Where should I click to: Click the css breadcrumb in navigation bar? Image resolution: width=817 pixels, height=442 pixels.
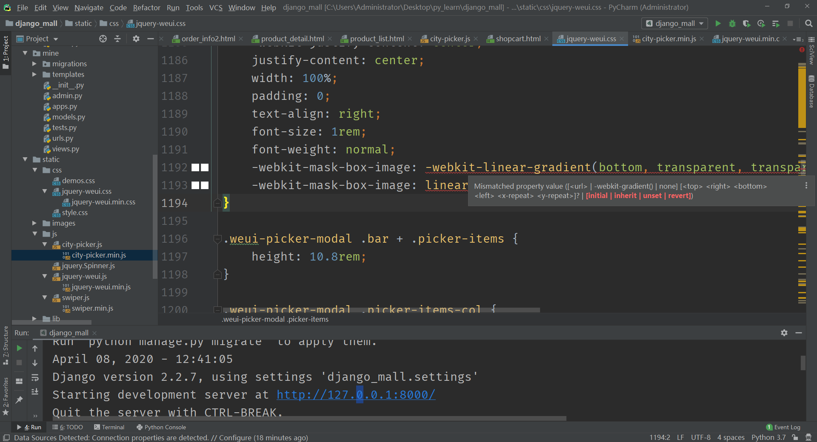(110, 23)
